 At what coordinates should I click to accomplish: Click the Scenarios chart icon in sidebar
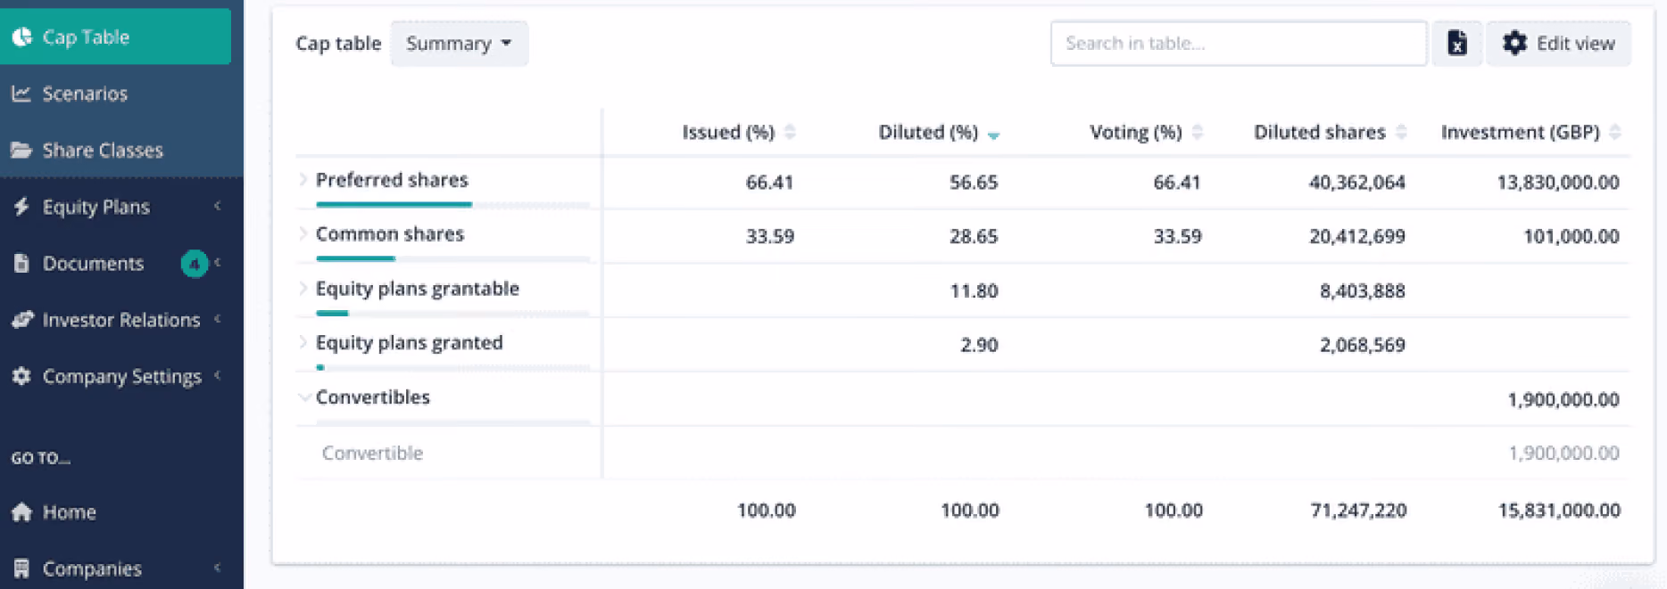(21, 94)
